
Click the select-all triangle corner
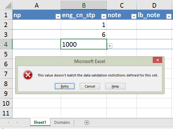(x=8, y=6)
